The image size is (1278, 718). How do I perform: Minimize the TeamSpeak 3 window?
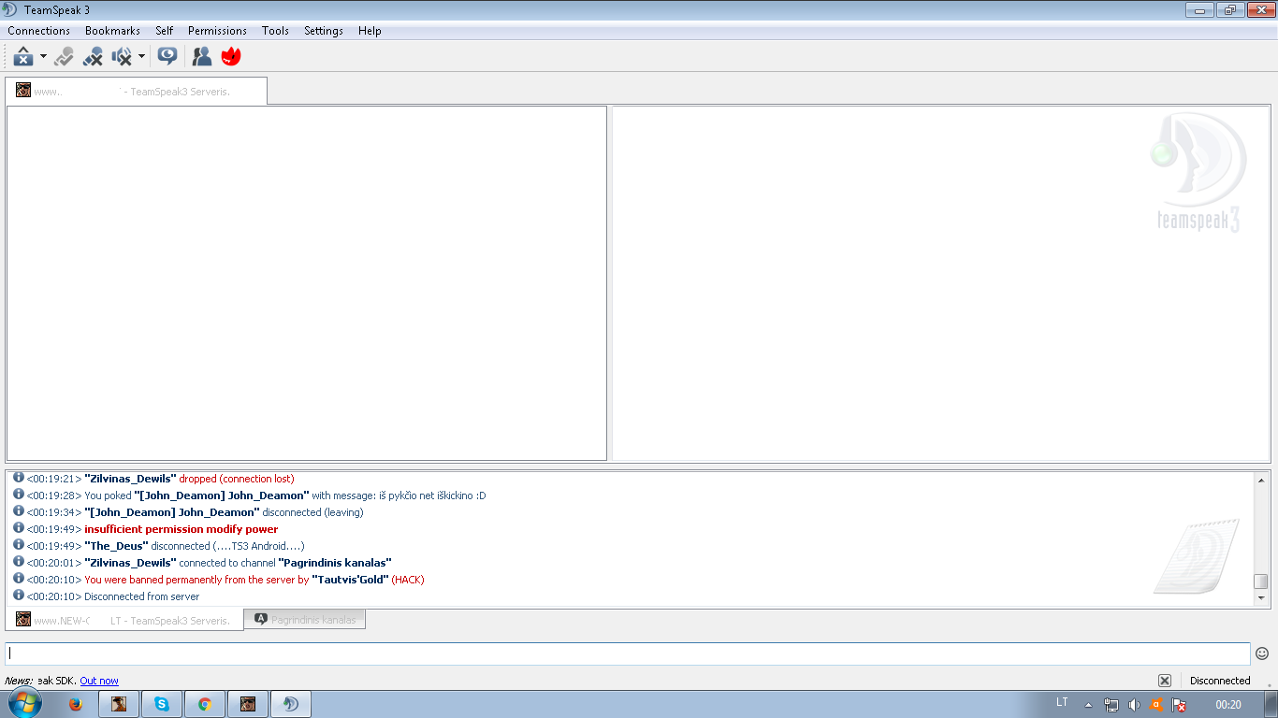1199,10
